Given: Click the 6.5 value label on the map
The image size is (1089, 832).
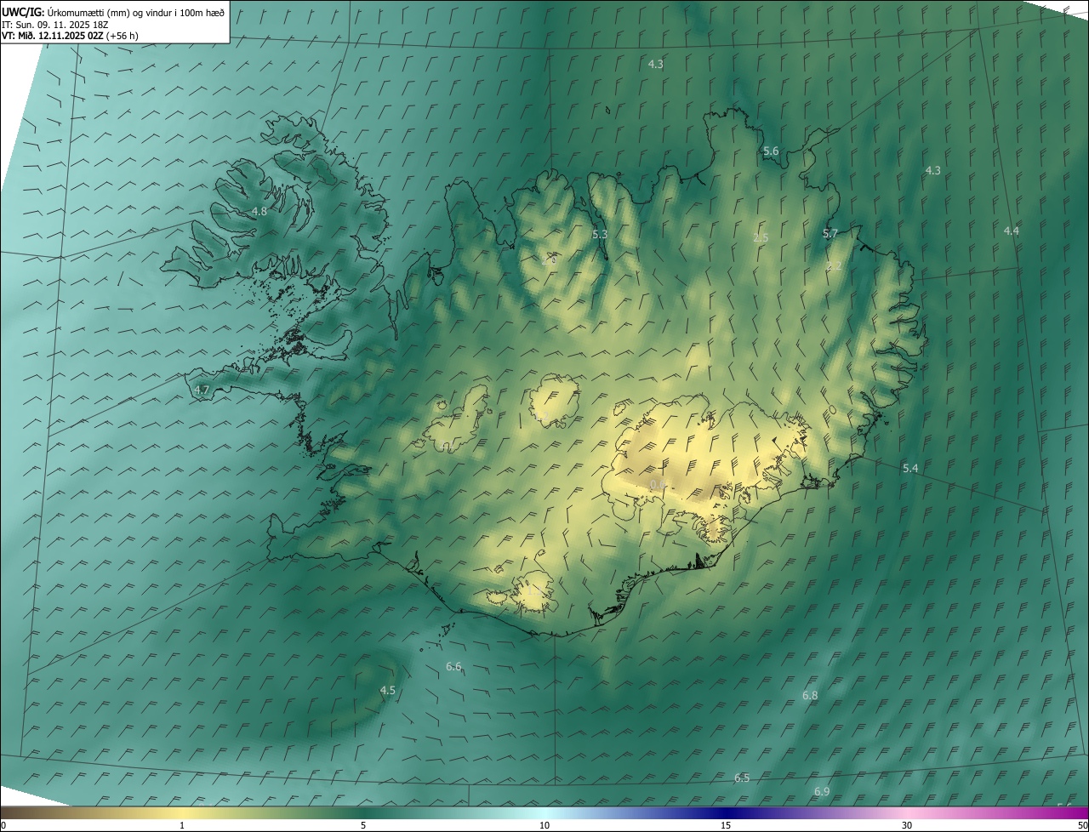Looking at the screenshot, I should pyautogui.click(x=742, y=778).
